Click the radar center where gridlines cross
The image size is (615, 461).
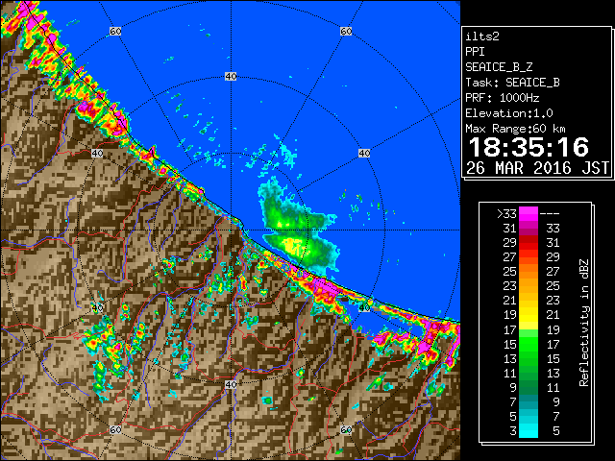pos(231,230)
